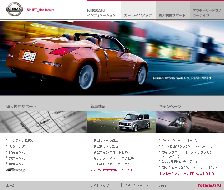Click その他の新車情報はこちらから red link

(x=112, y=170)
